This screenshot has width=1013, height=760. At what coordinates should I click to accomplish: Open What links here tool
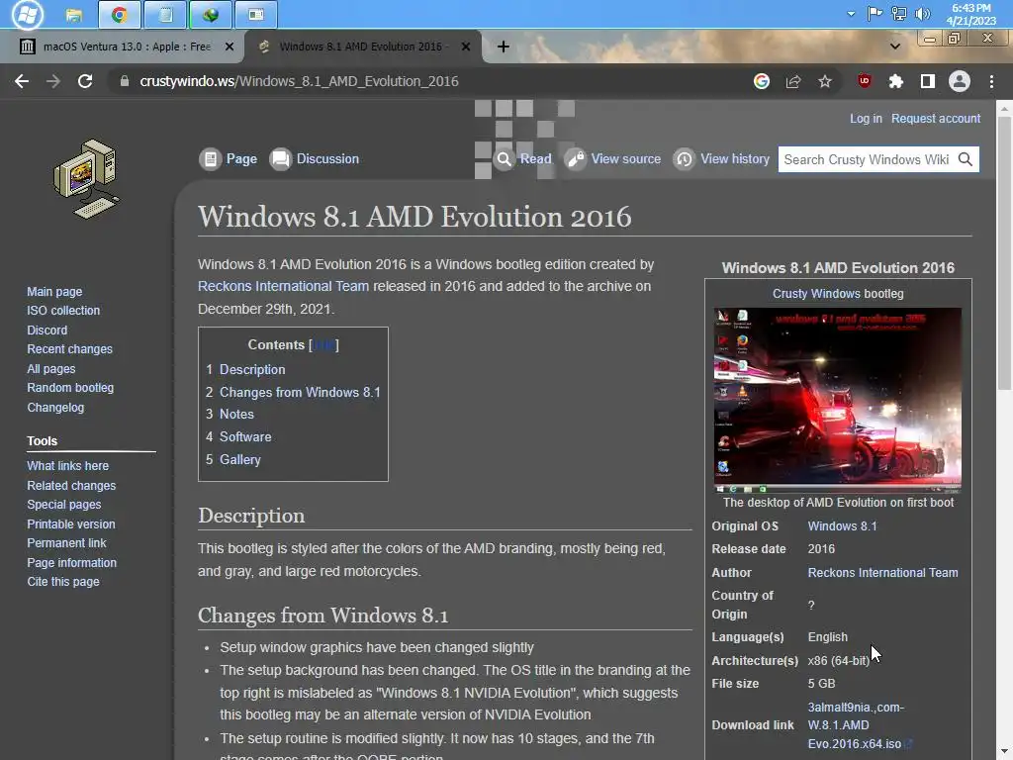click(x=68, y=466)
